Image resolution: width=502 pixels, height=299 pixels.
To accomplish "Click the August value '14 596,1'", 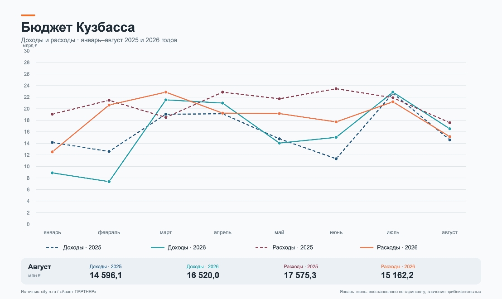I will pos(106,275).
